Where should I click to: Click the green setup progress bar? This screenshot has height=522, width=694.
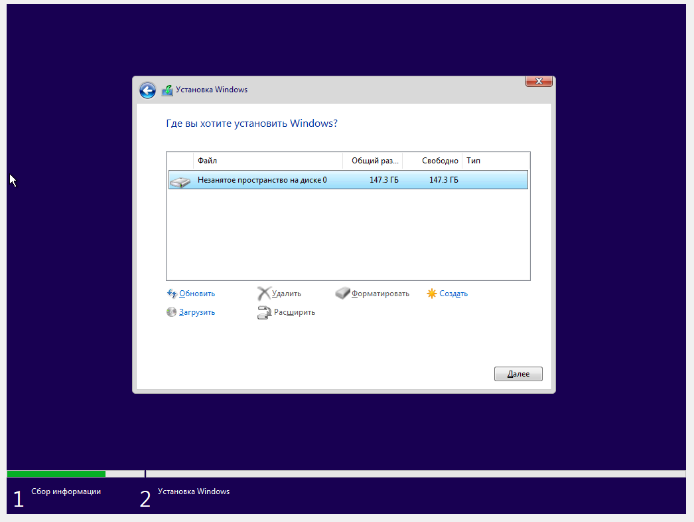56,474
